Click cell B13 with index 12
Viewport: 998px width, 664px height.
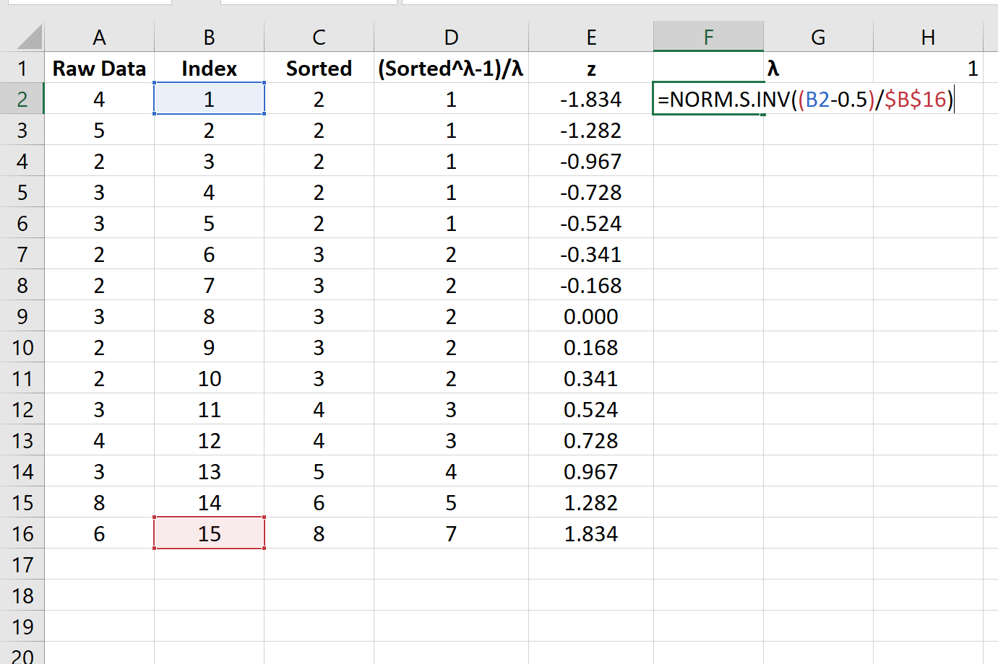tap(209, 440)
